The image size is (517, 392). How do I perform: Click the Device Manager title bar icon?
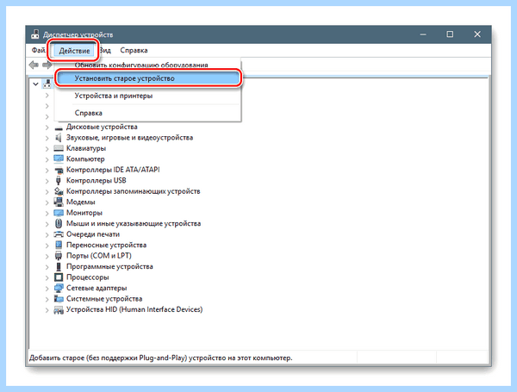35,34
